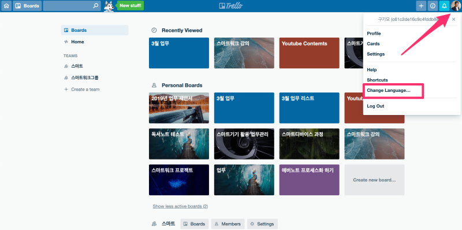Select Log Out in the menu
The image size is (462, 230).
click(375, 106)
